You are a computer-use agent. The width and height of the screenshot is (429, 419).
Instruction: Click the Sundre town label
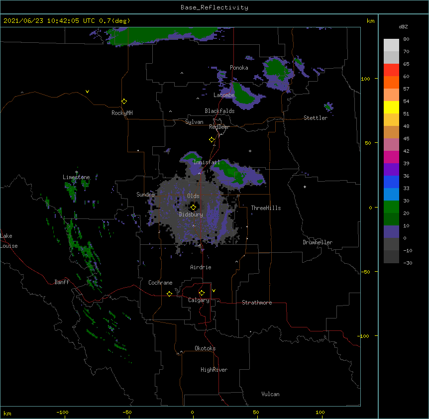tap(145, 195)
